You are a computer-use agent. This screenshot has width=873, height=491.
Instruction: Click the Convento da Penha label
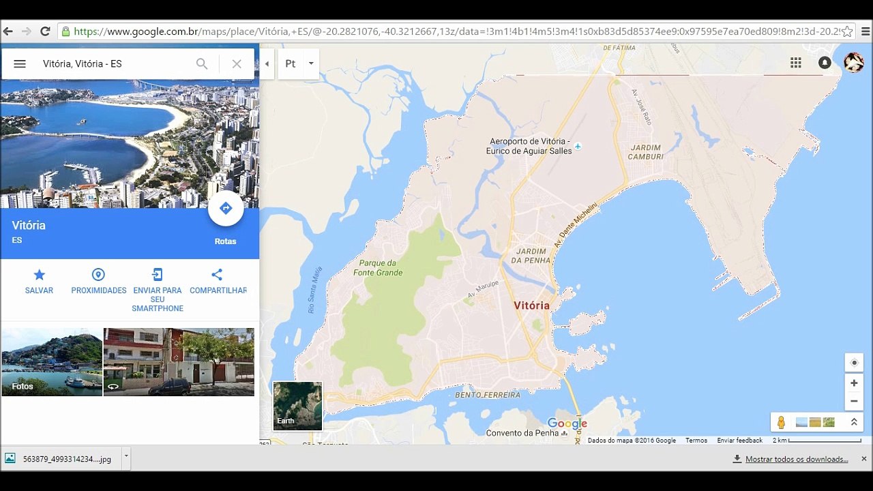522,433
